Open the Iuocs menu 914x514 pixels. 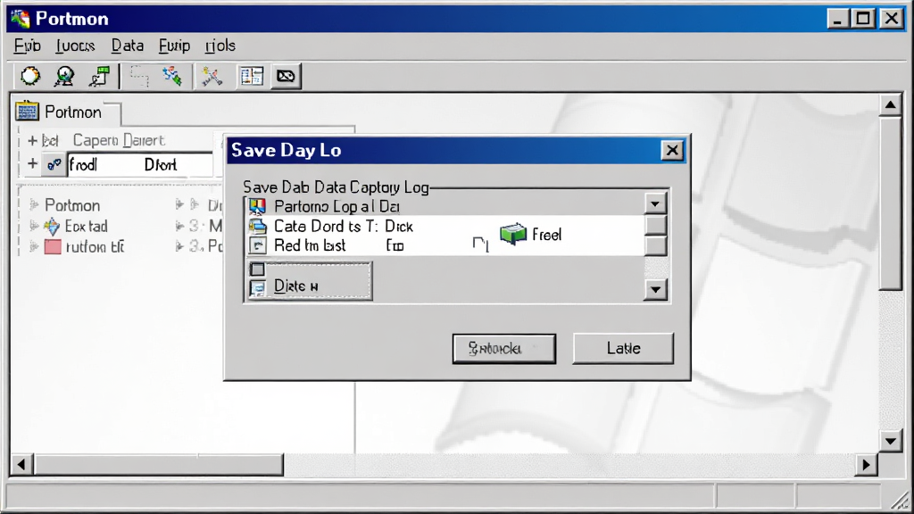[x=75, y=46]
